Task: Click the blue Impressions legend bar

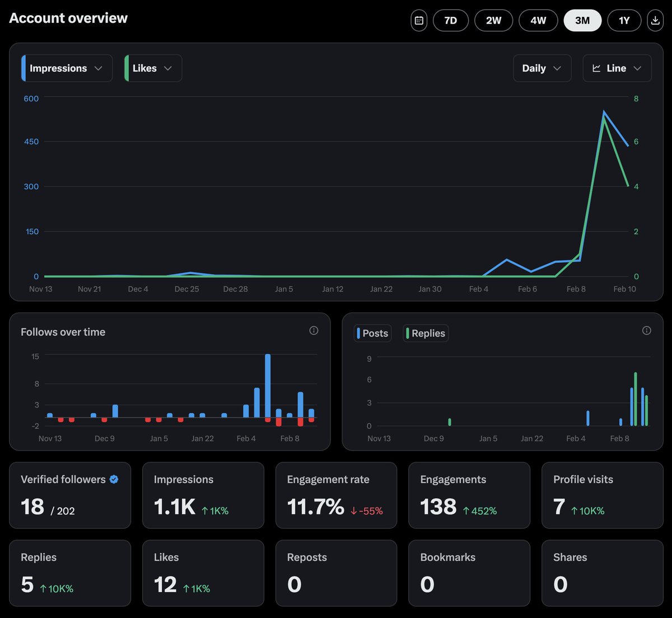Action: pos(23,68)
